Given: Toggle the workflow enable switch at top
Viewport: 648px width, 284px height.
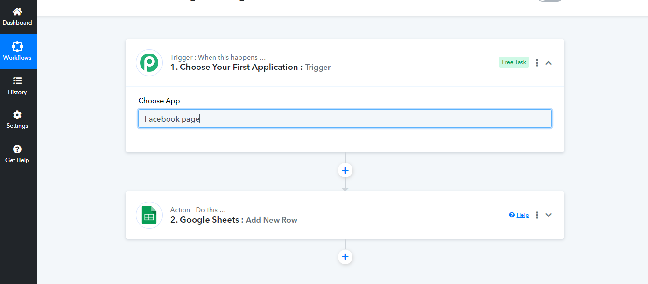Looking at the screenshot, I should 549,0.
